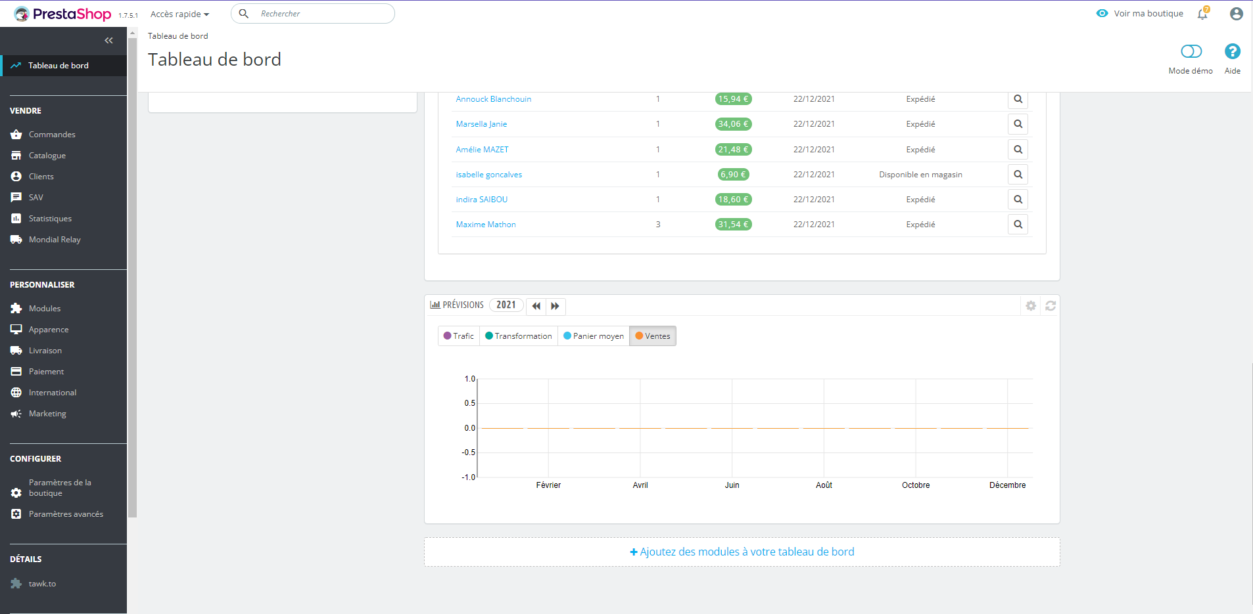Select the Panier moyen chart filter
This screenshot has height=614, width=1253.
(593, 336)
